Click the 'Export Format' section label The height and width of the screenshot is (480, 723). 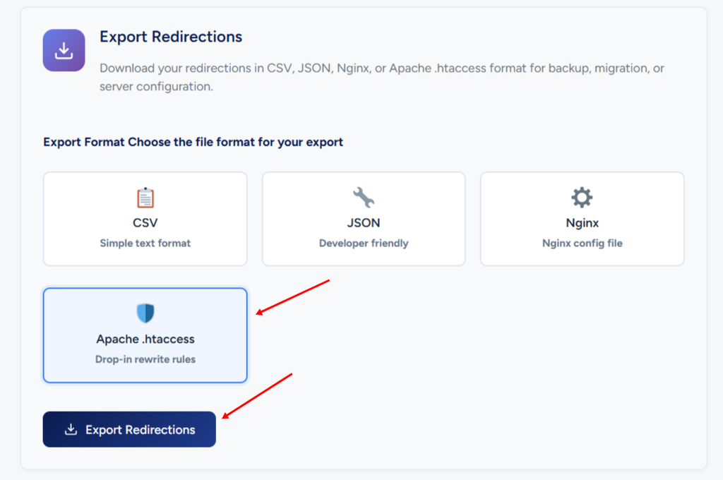click(x=84, y=142)
